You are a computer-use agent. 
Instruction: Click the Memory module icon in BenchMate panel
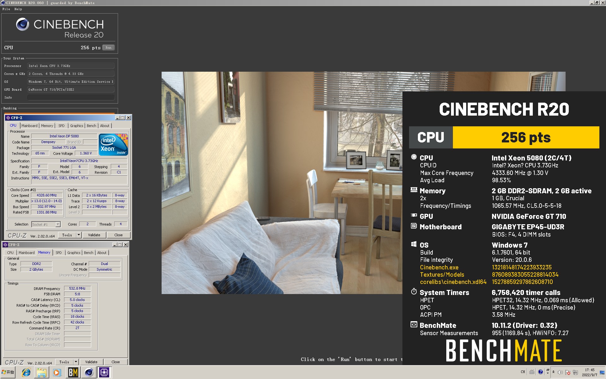pyautogui.click(x=414, y=190)
